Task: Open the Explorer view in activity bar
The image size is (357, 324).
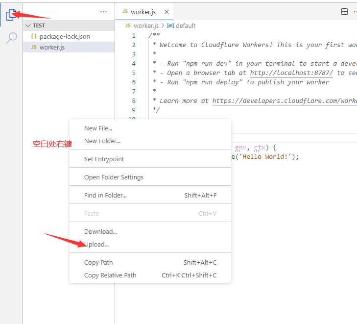Action: tap(11, 15)
